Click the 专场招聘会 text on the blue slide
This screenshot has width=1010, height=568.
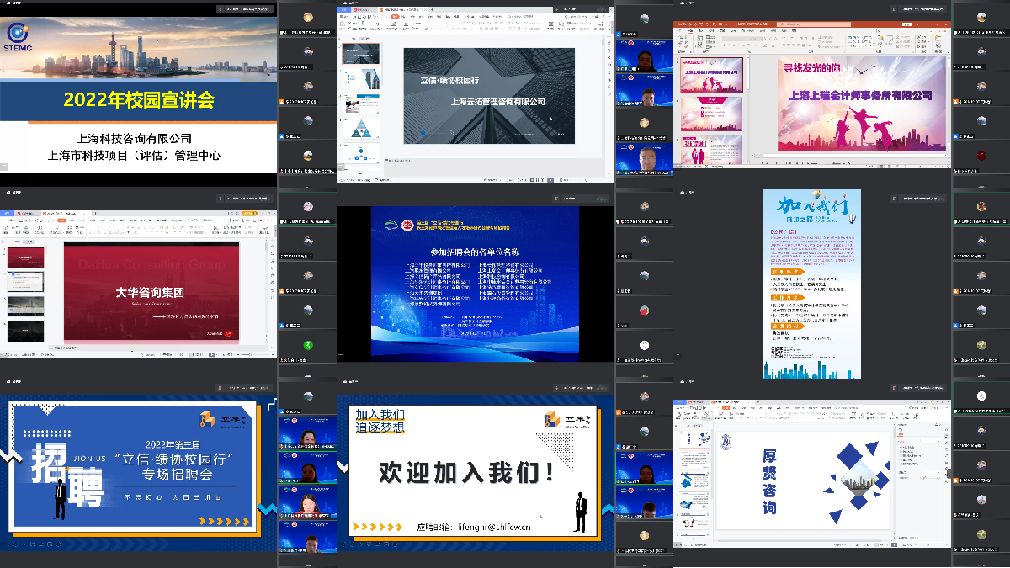[x=177, y=475]
